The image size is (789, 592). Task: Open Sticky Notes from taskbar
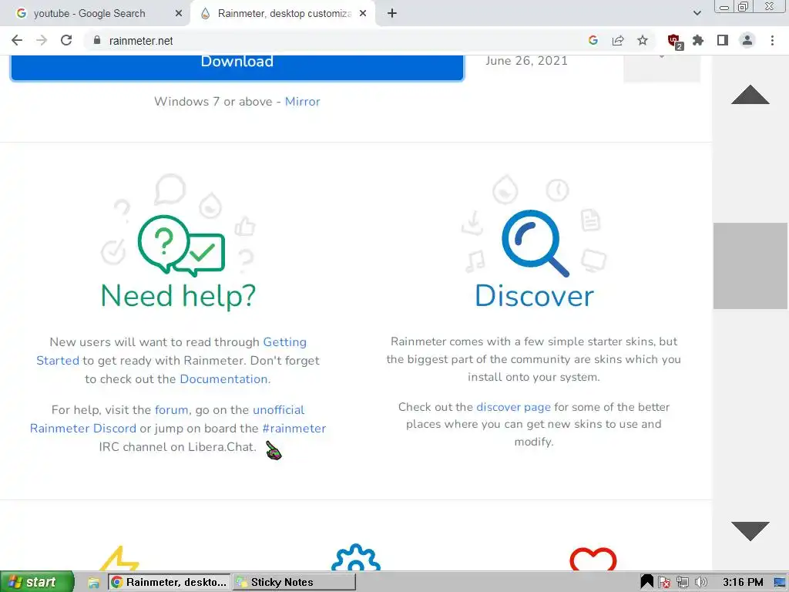pyautogui.click(x=294, y=582)
